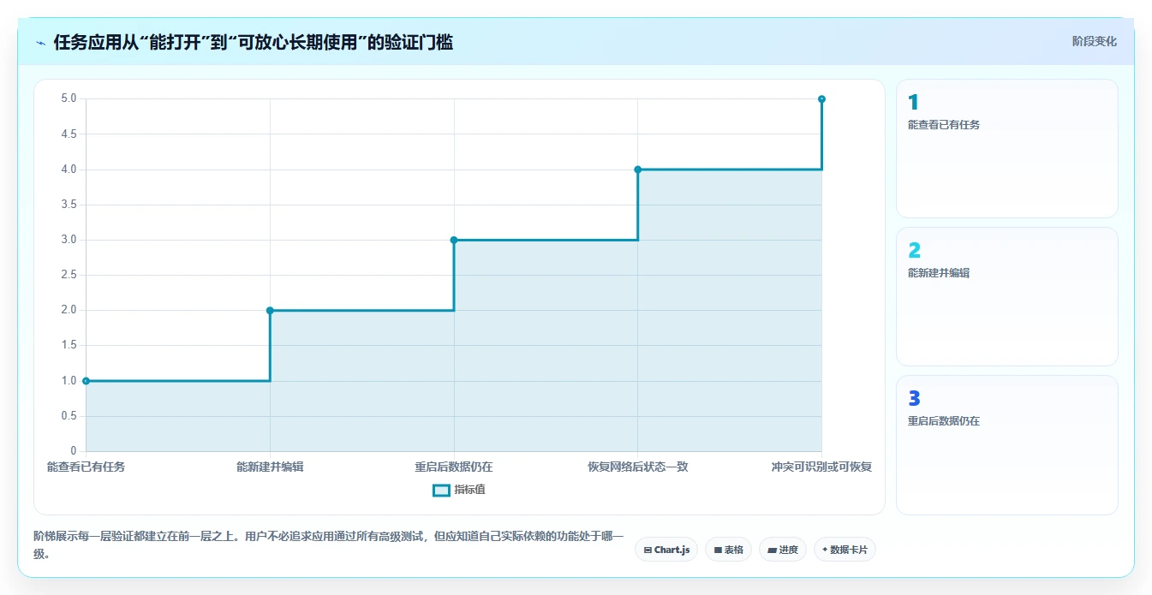Select the 表格 tag
This screenshot has width=1152, height=595.
pyautogui.click(x=728, y=550)
